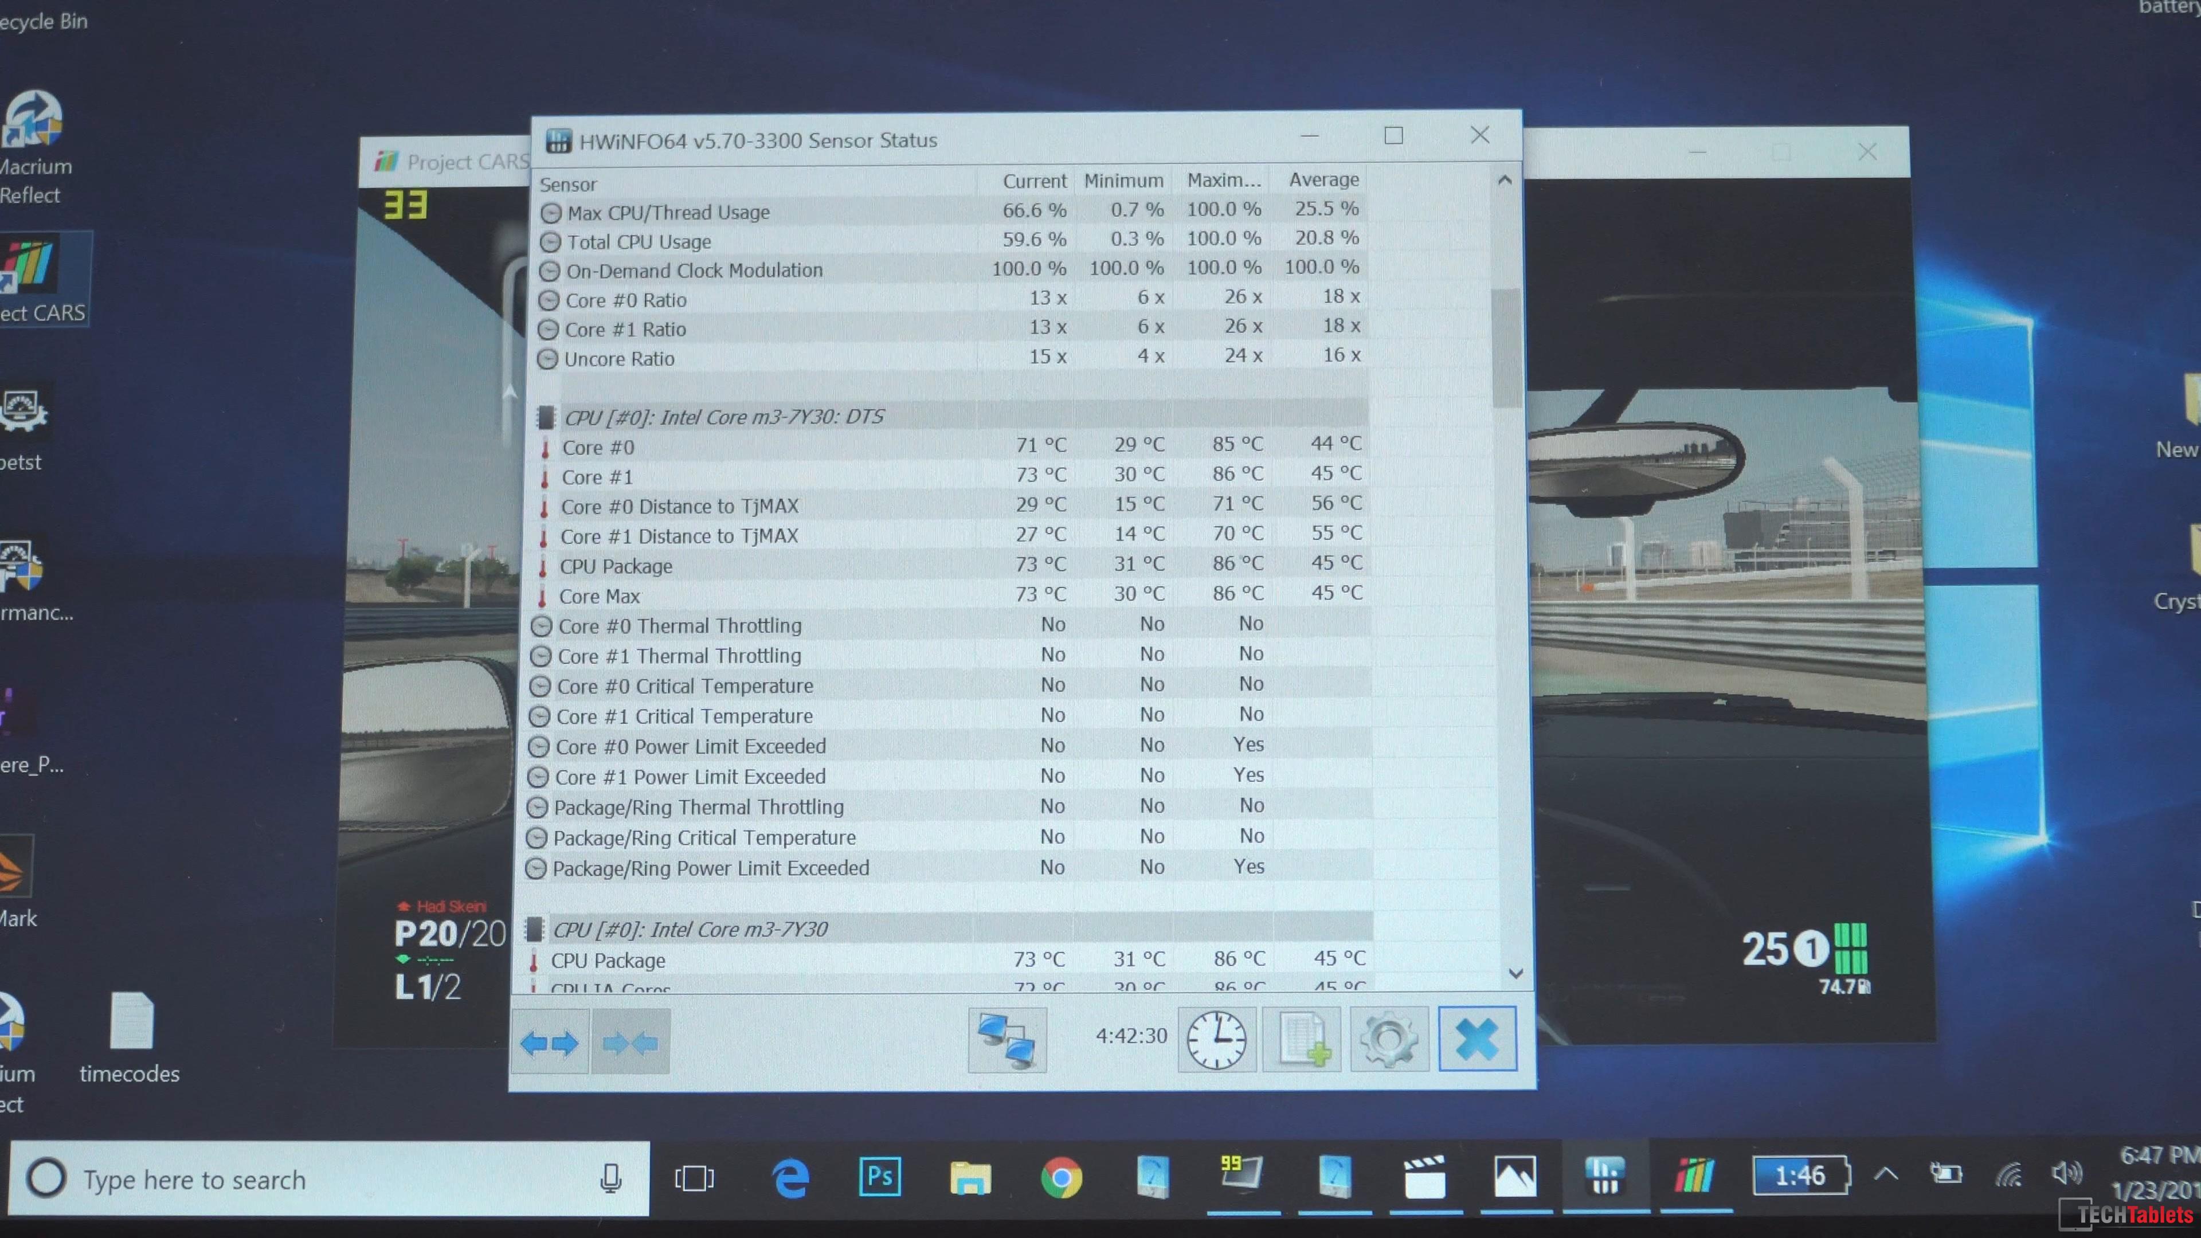Viewport: 2201px width, 1238px height.
Task: Select the Core #1 Ratio row
Action: [952, 328]
